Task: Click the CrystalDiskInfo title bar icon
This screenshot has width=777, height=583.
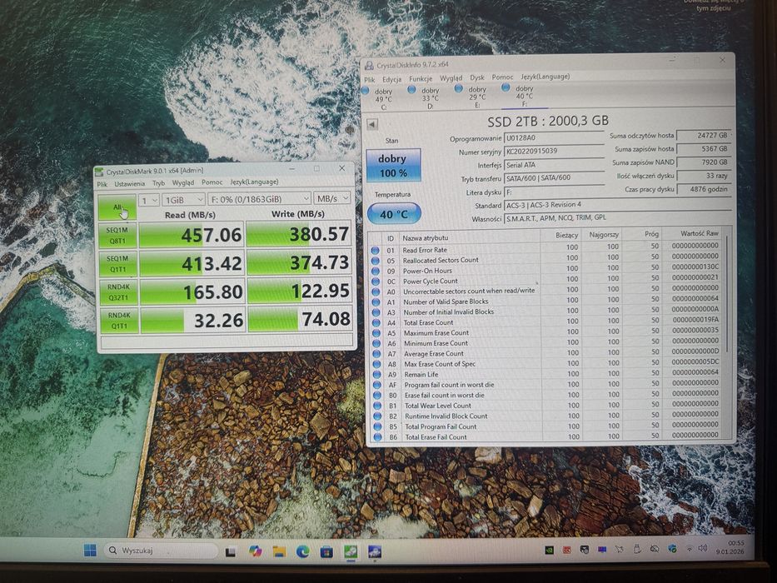Action: pos(369,66)
